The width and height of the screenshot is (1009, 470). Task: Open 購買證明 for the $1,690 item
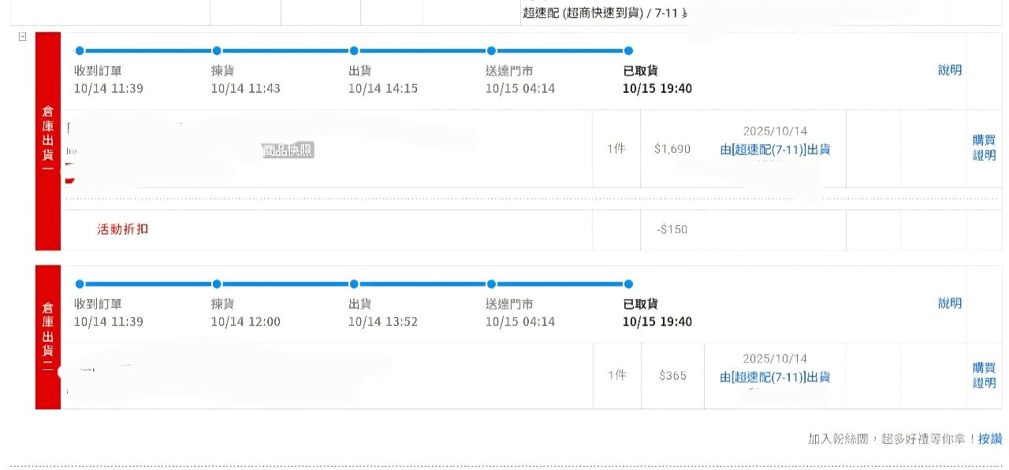coord(984,147)
